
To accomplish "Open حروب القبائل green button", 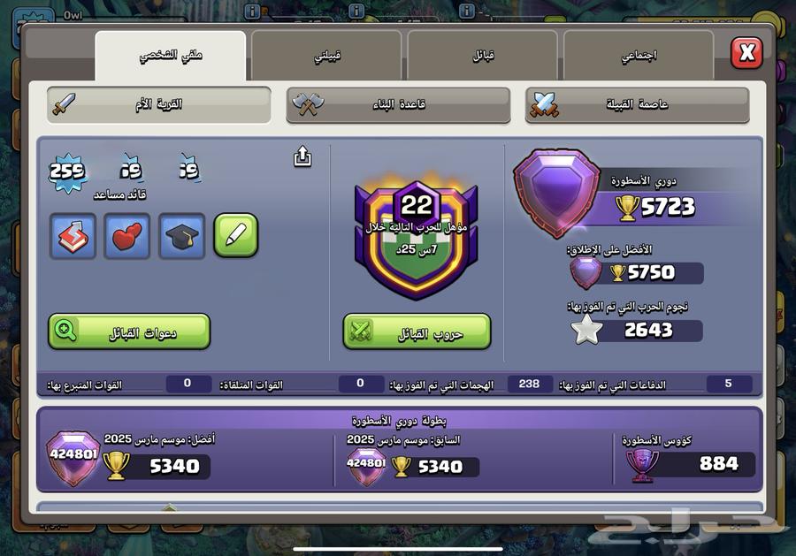I will 417,331.
